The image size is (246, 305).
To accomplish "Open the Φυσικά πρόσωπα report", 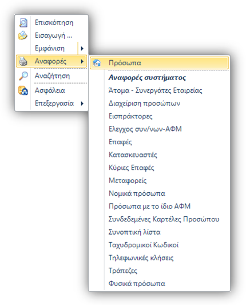I will pos(137,283).
